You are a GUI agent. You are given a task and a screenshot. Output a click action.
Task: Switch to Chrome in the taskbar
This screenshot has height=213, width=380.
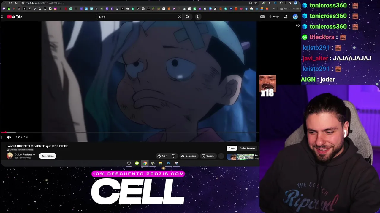point(145,163)
